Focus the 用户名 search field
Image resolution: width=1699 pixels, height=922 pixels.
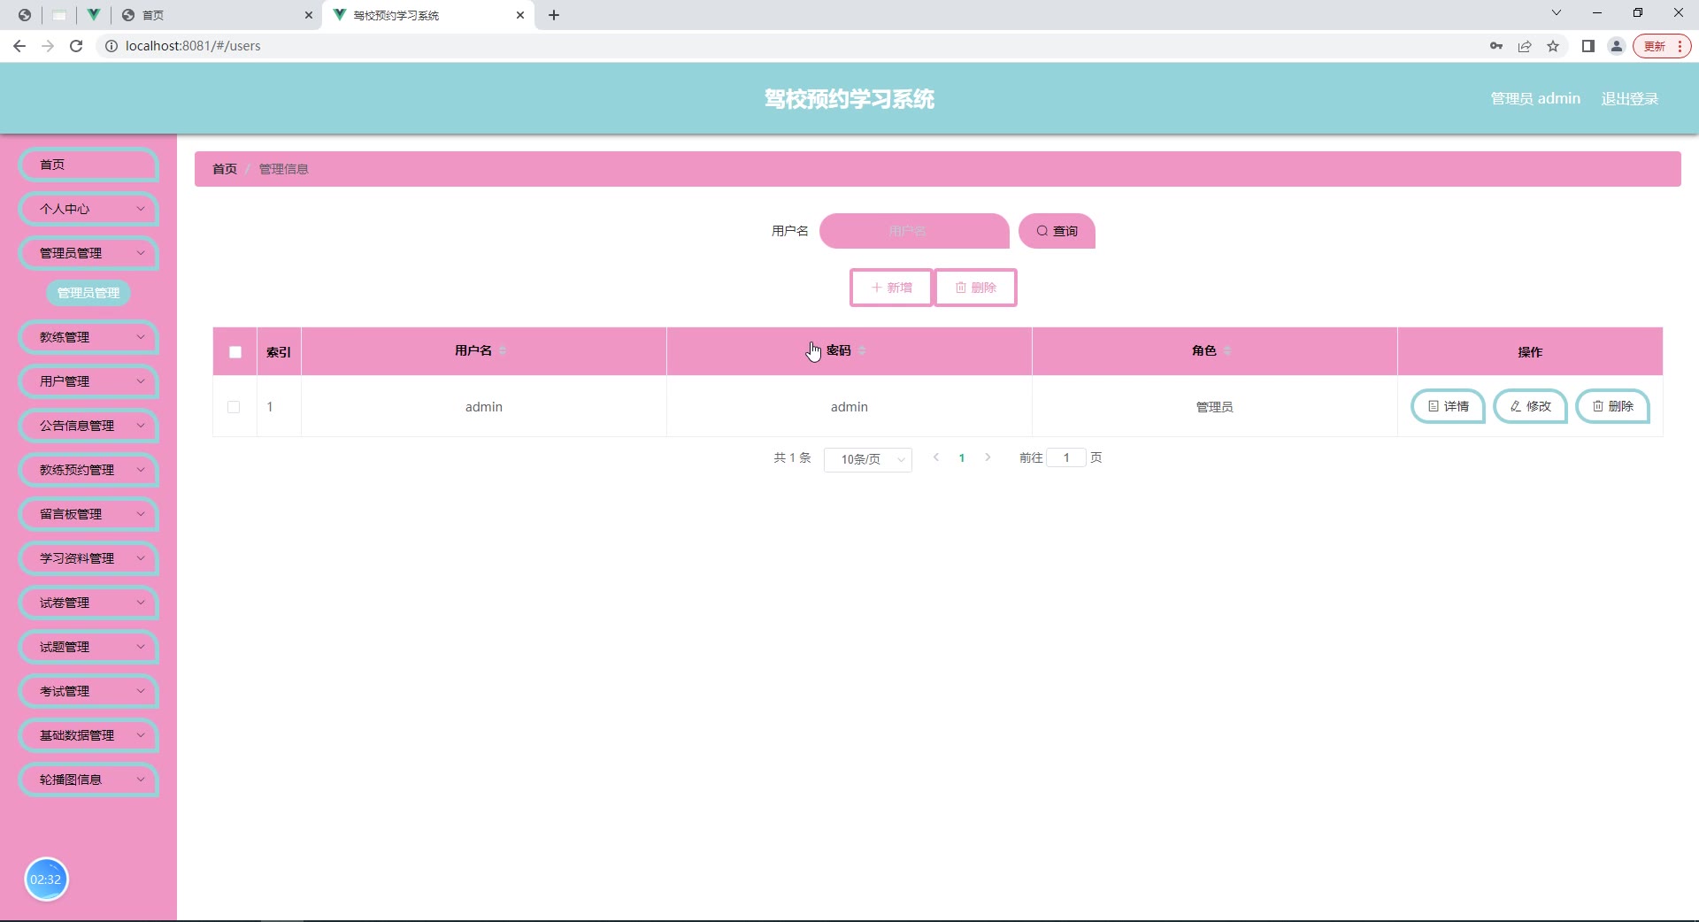914,231
